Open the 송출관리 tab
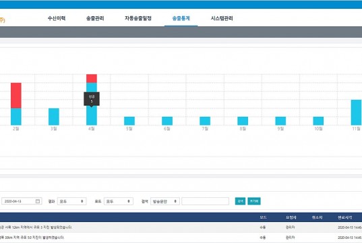Image resolution: width=362 pixels, height=243 pixels. click(x=95, y=18)
